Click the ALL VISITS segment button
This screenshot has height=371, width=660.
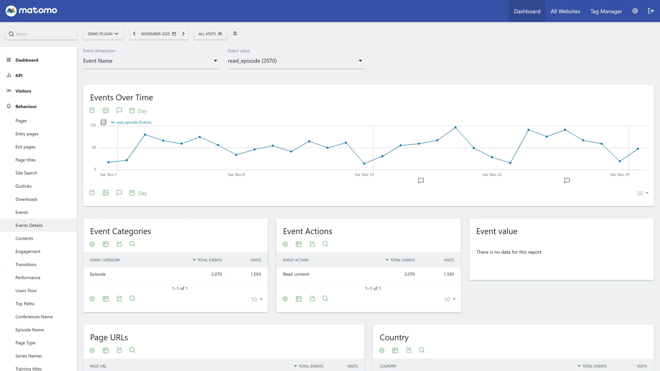click(210, 34)
